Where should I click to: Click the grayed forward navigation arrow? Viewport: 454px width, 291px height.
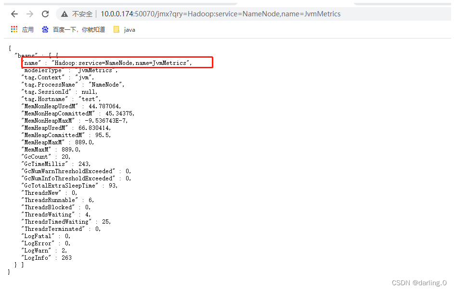coord(29,14)
